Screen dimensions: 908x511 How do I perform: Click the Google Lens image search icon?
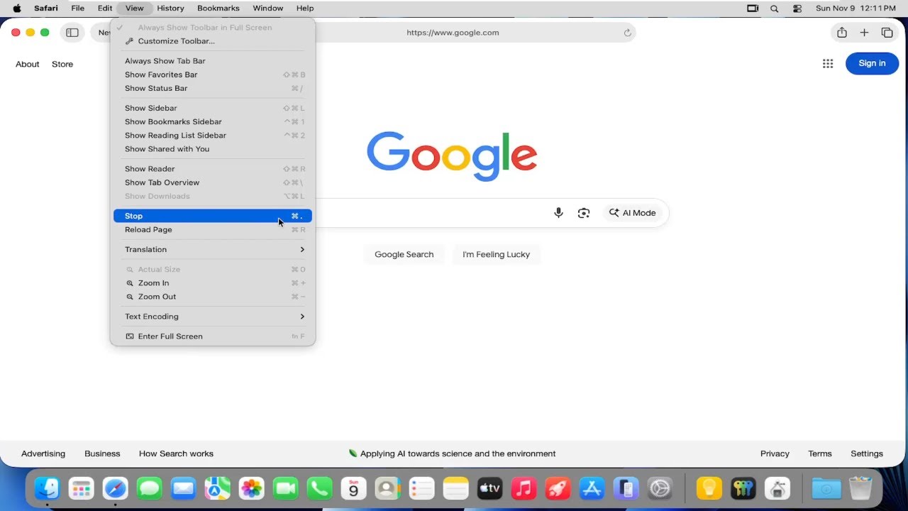584,213
